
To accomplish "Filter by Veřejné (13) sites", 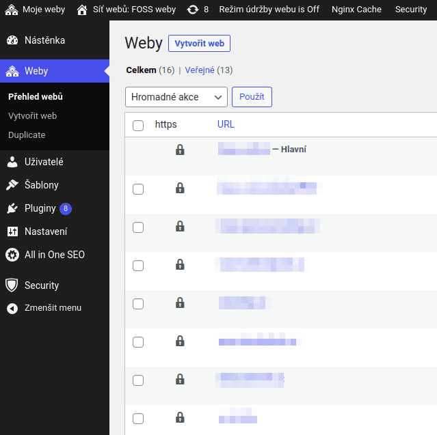I will [209, 70].
